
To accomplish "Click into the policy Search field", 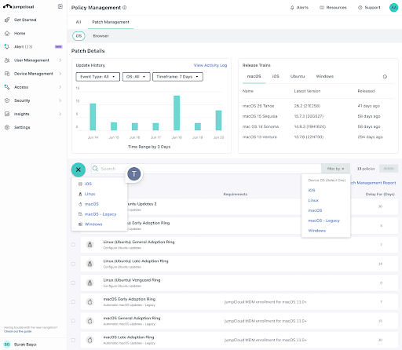I will [x=206, y=169].
